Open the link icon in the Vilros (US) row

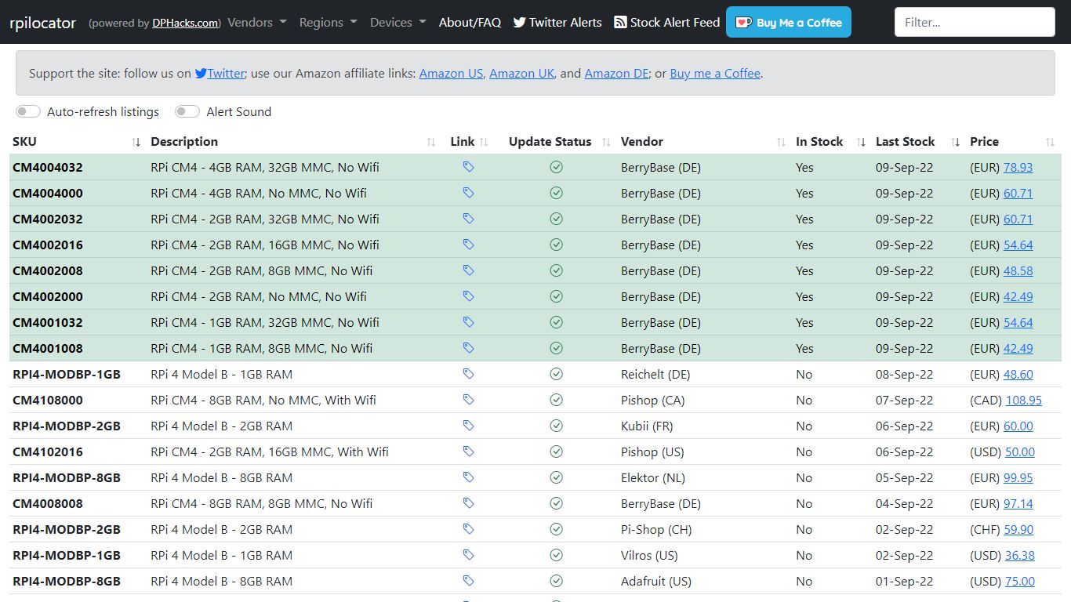pos(468,555)
